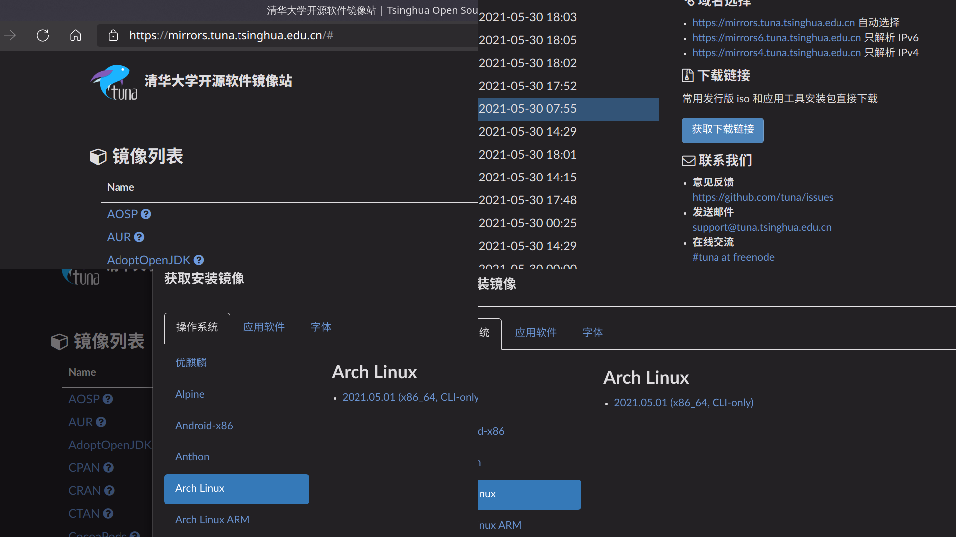The height and width of the screenshot is (537, 956).
Task: Click the tuna fish logo icon
Action: [x=114, y=82]
